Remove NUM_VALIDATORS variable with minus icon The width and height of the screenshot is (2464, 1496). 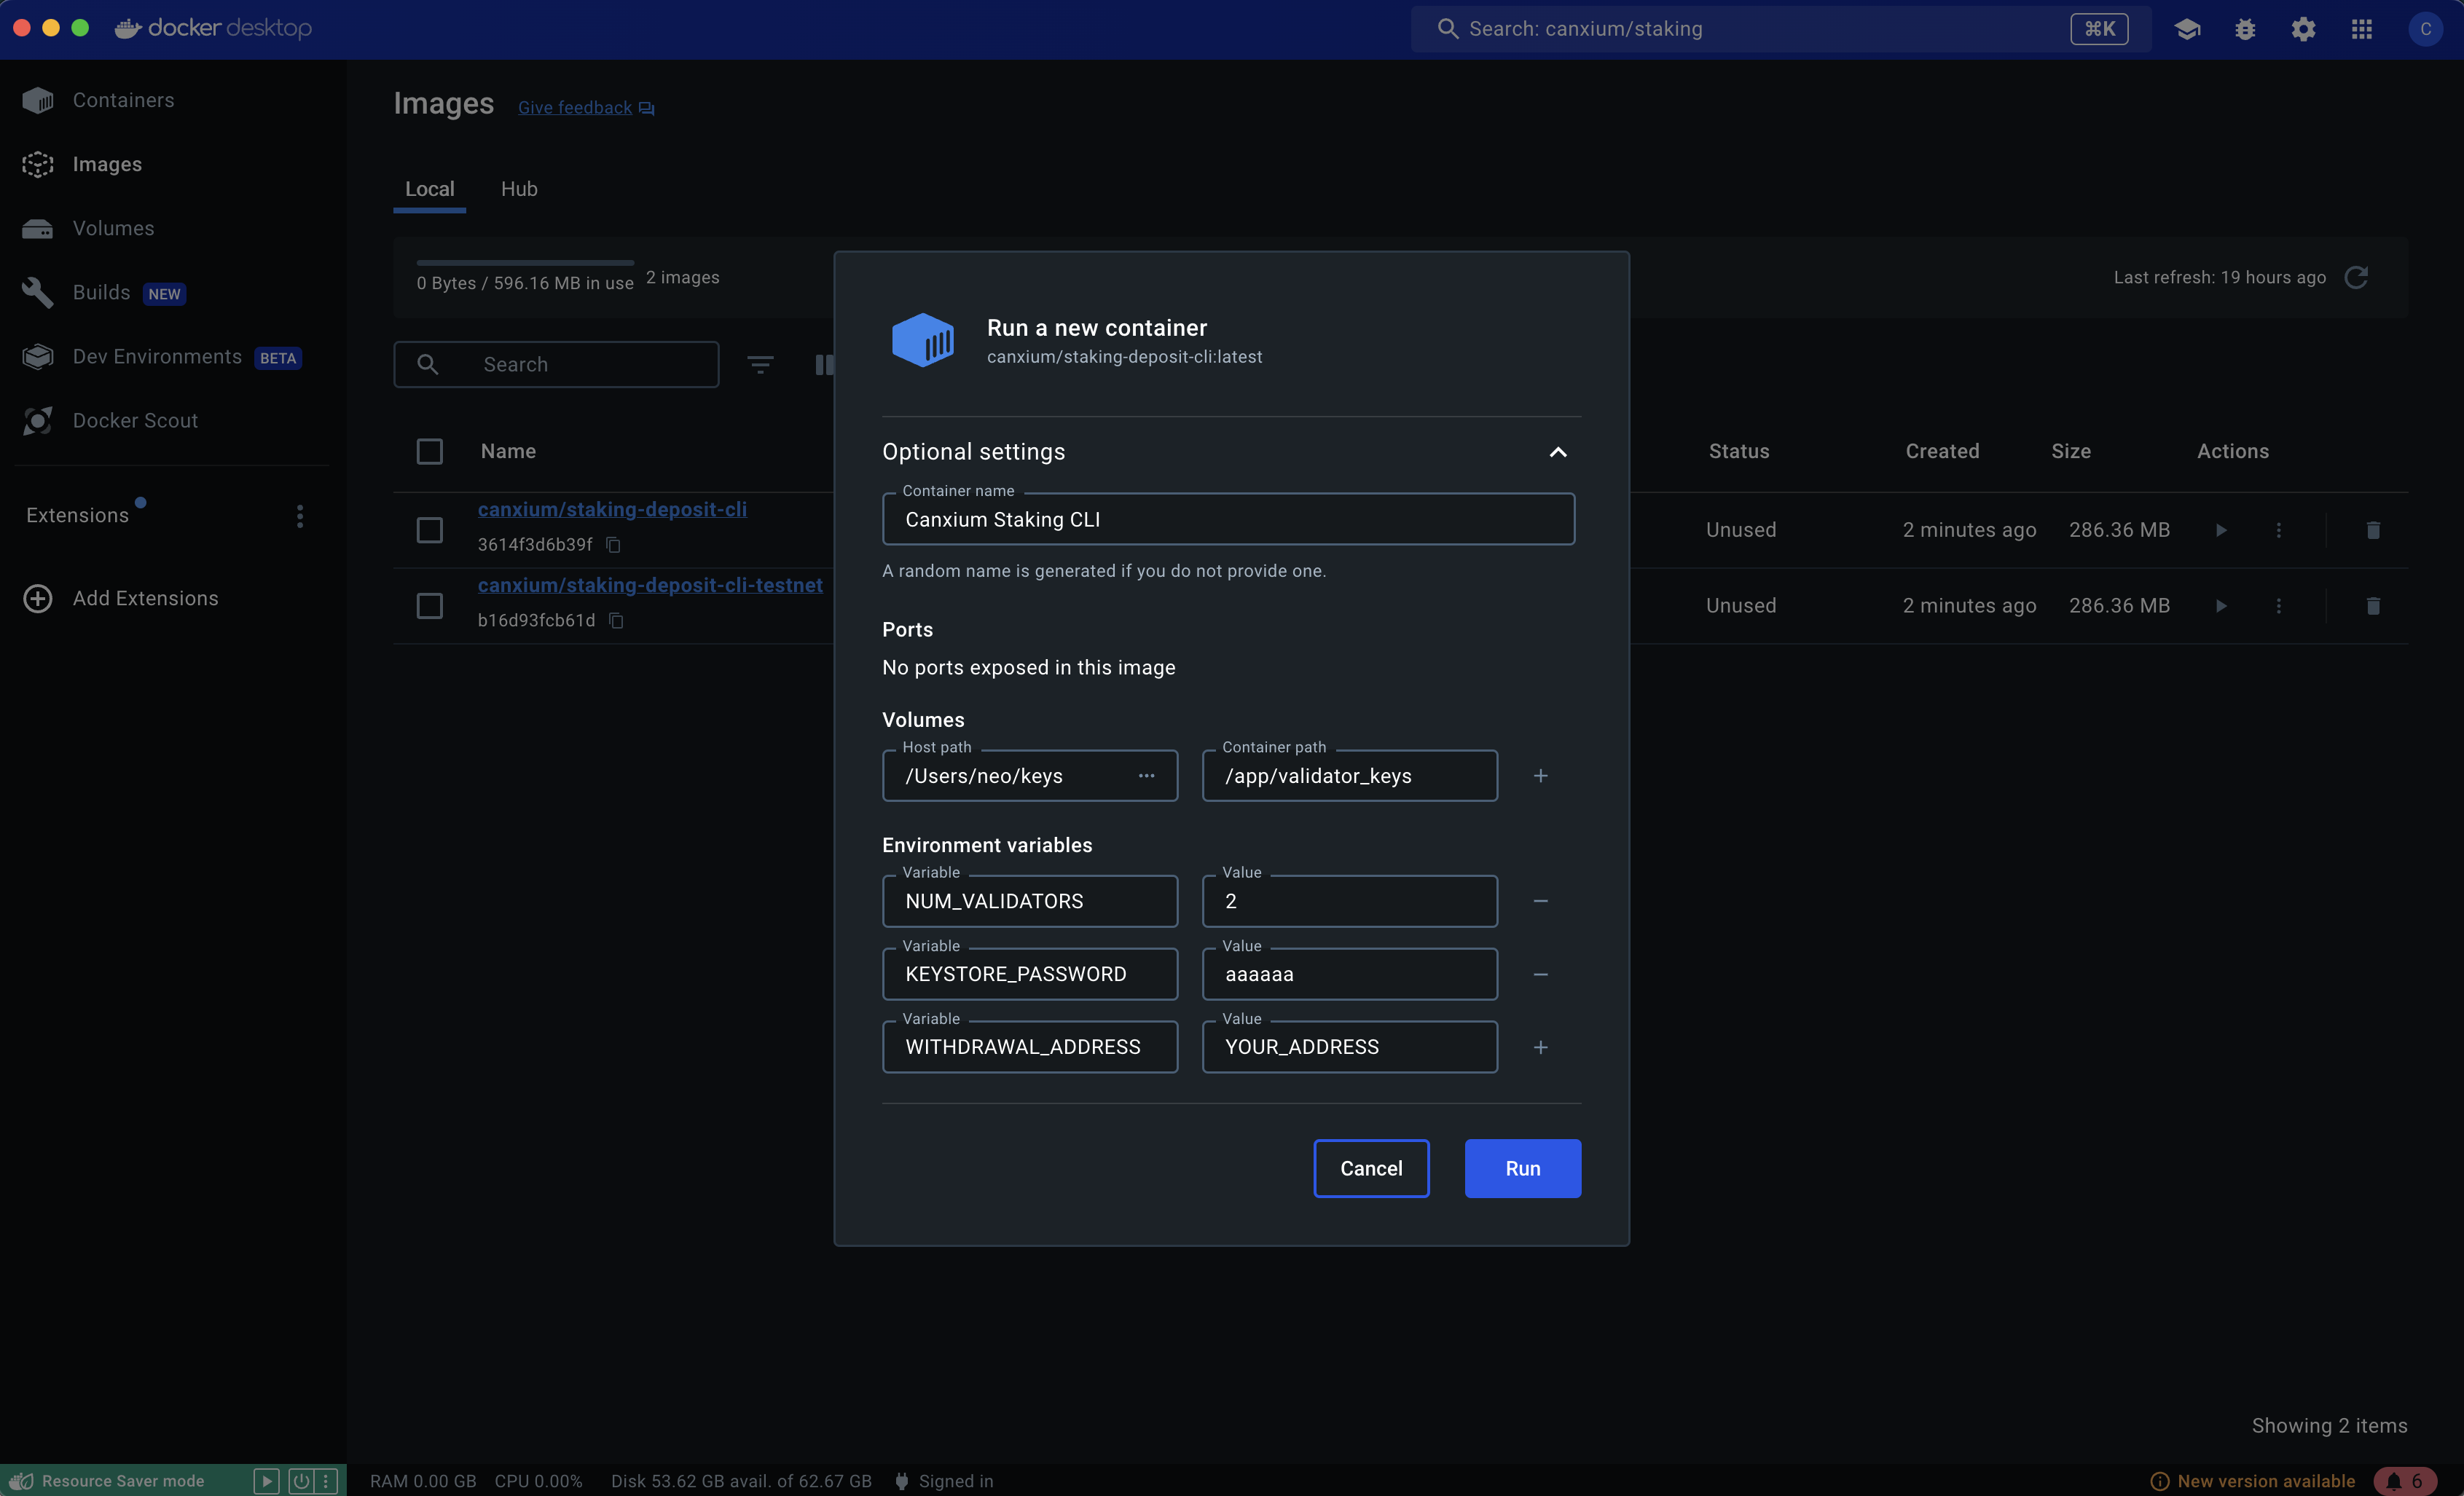(x=1540, y=901)
